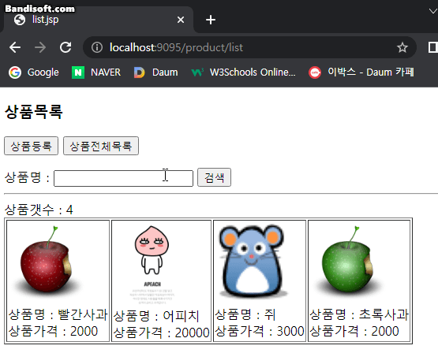Open the NAVER bookmark
Screen dimensions: 438x353
coord(96,72)
